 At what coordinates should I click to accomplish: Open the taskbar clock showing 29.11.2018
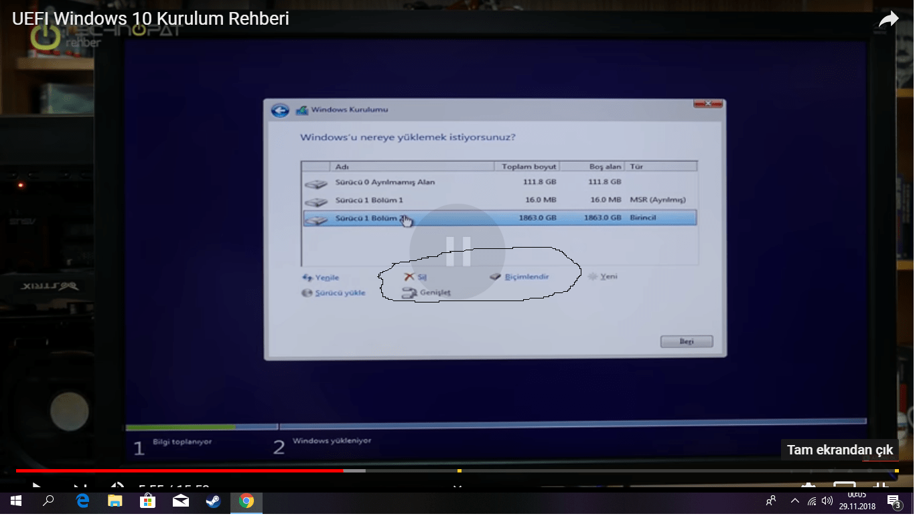pyautogui.click(x=857, y=501)
